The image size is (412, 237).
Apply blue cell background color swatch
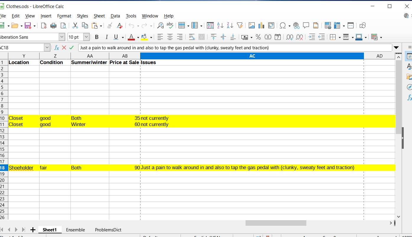click(359, 37)
